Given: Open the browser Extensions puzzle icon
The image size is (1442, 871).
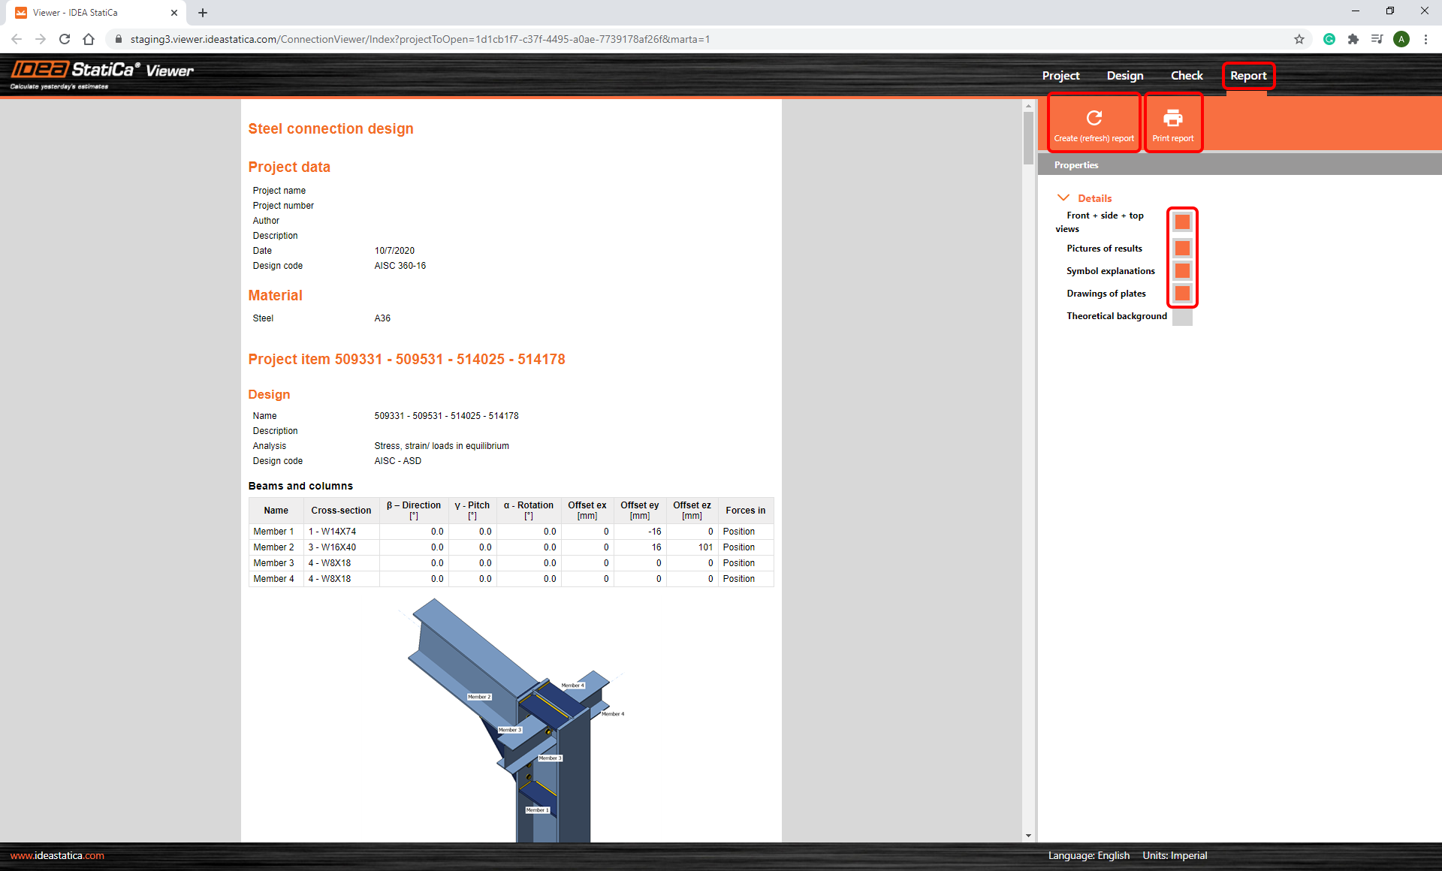Looking at the screenshot, I should click(1353, 39).
